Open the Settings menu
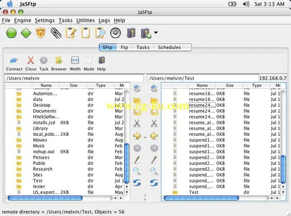Viewport: 291px width, 216px height. [45, 20]
